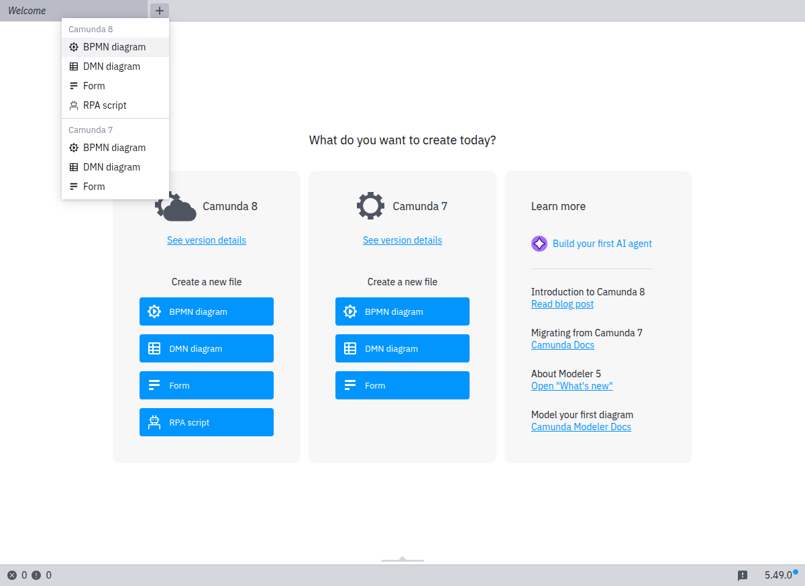The width and height of the screenshot is (805, 586).
Task: Expand the bottom panel toggle handle
Action: tap(402, 559)
